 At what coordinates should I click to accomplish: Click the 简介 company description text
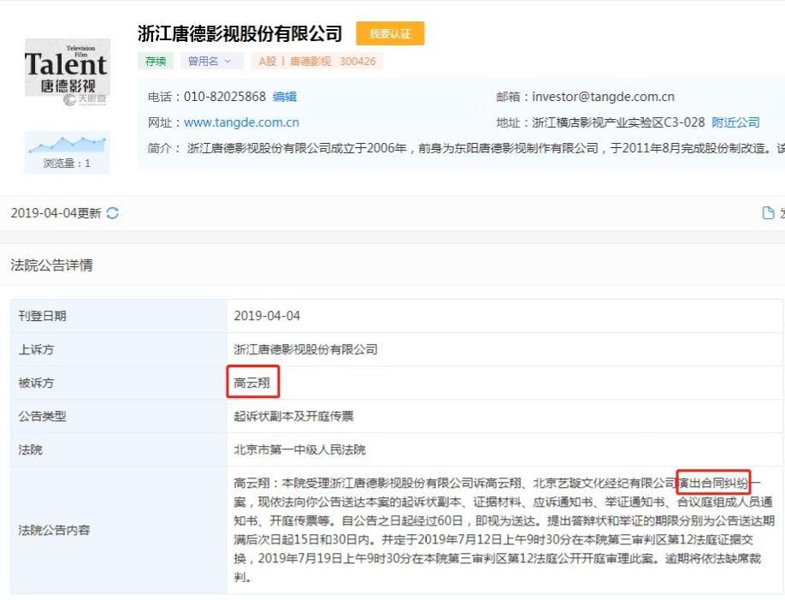pos(486,148)
